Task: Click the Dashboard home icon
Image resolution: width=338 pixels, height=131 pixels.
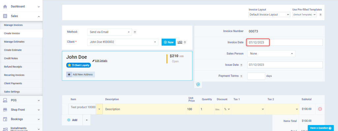Action: [5, 7]
